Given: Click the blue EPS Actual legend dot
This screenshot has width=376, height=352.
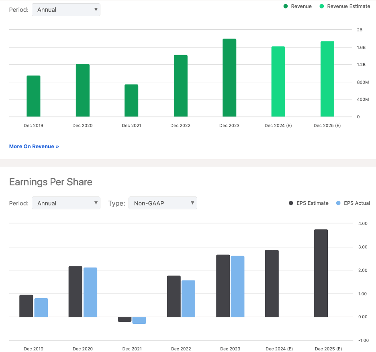Looking at the screenshot, I should point(338,203).
